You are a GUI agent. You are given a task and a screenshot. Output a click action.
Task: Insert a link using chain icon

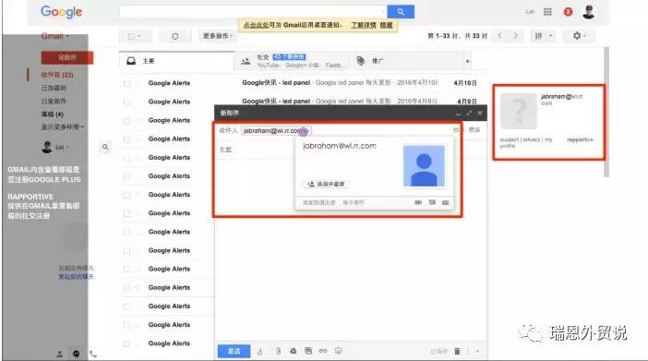click(x=323, y=351)
